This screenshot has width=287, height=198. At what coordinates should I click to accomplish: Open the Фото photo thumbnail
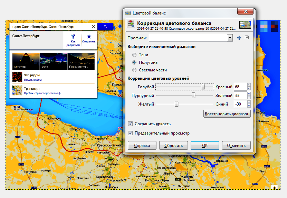pos(54,61)
